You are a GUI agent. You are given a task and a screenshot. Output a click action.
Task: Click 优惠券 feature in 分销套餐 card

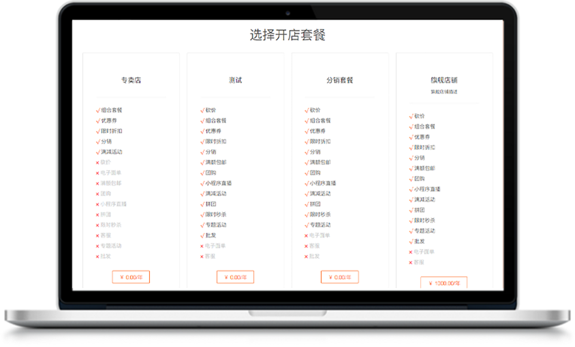click(317, 131)
